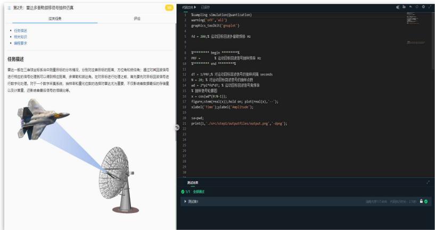The image size is (435, 230).
Task: Switch to the 评论 tab
Action: (x=137, y=18)
